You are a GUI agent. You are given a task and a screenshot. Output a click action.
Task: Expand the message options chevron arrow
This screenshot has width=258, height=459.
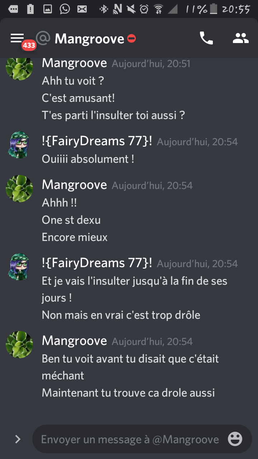click(18, 439)
